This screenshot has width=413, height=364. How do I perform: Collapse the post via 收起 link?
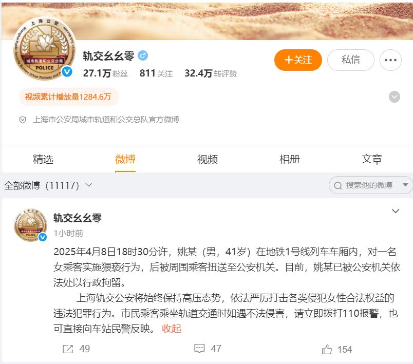point(172,329)
